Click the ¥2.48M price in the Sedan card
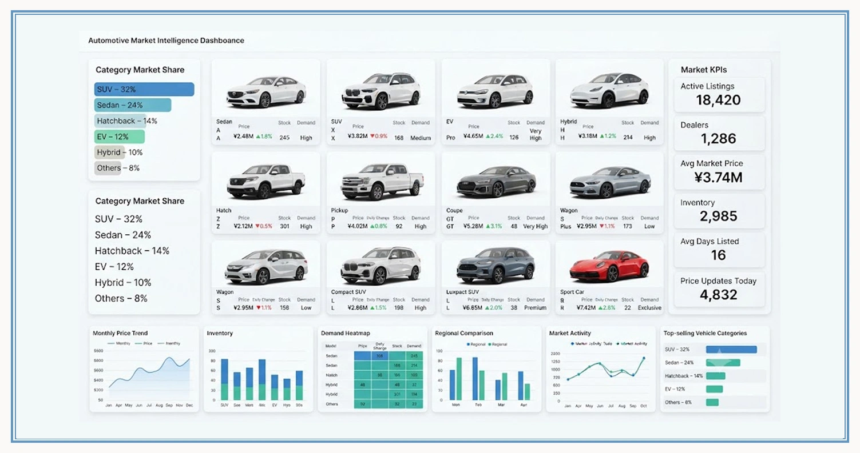 pyautogui.click(x=244, y=138)
